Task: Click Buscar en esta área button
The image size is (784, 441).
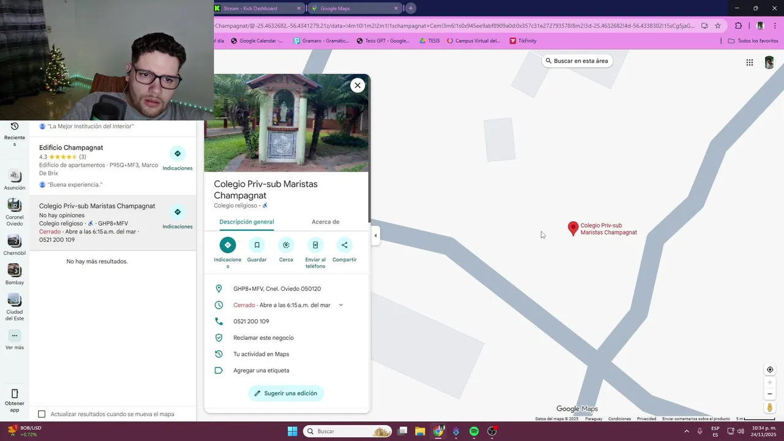Action: 577,61
